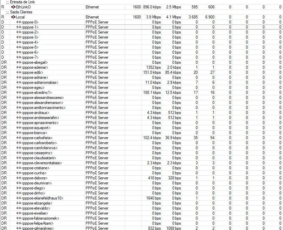This screenshot has width=283, height=230.
Task: Select the <pppoe-fabianaziomek> row name
Action: tap(40, 218)
